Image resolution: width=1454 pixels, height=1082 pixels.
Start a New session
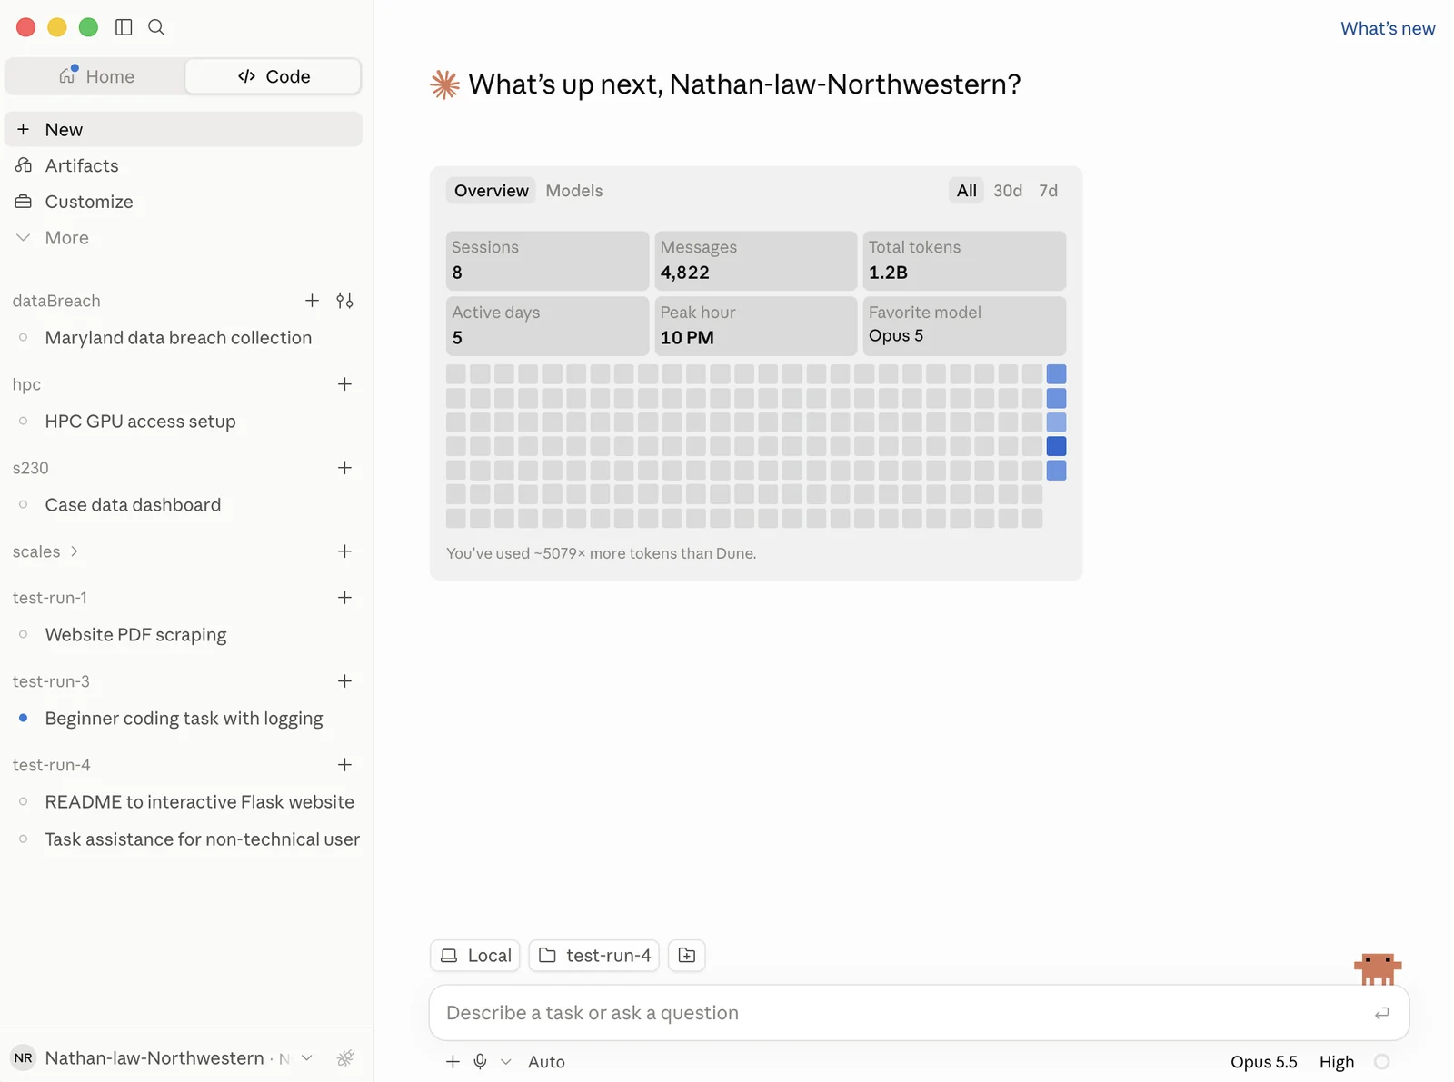pos(184,129)
